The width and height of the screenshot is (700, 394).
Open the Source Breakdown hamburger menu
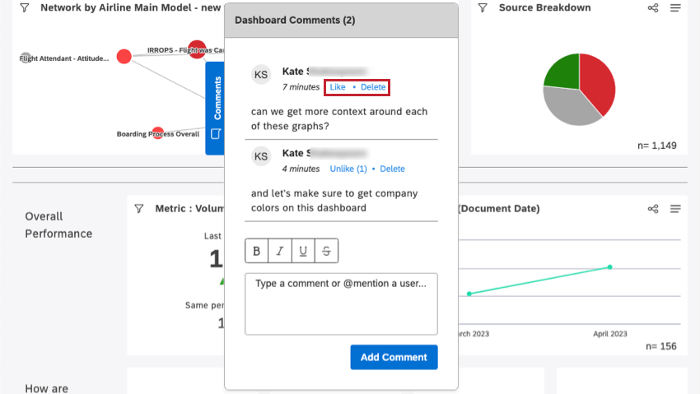pyautogui.click(x=675, y=7)
